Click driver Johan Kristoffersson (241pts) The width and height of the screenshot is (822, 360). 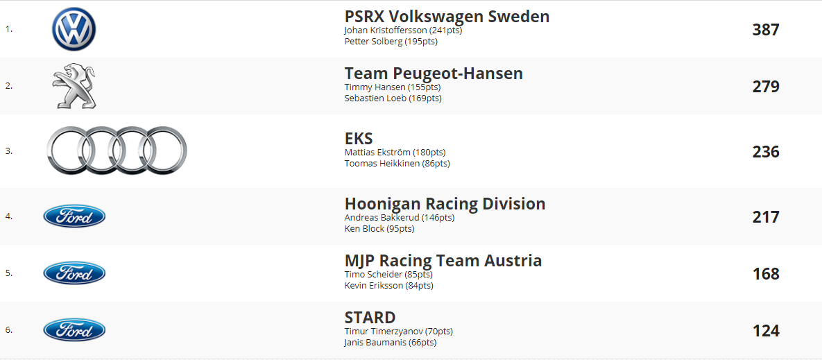coord(403,31)
